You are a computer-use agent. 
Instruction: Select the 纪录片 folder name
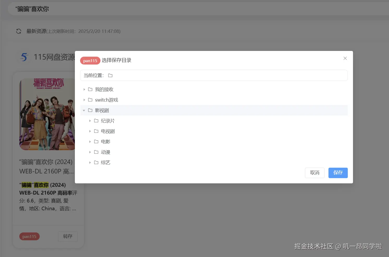(x=108, y=121)
